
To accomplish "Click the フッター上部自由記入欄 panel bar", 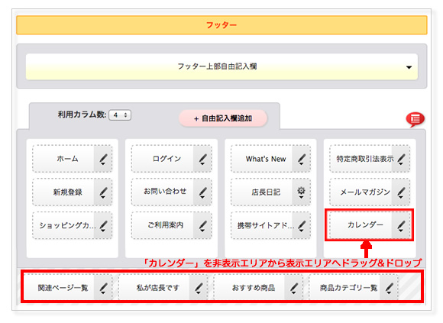I will 221,66.
